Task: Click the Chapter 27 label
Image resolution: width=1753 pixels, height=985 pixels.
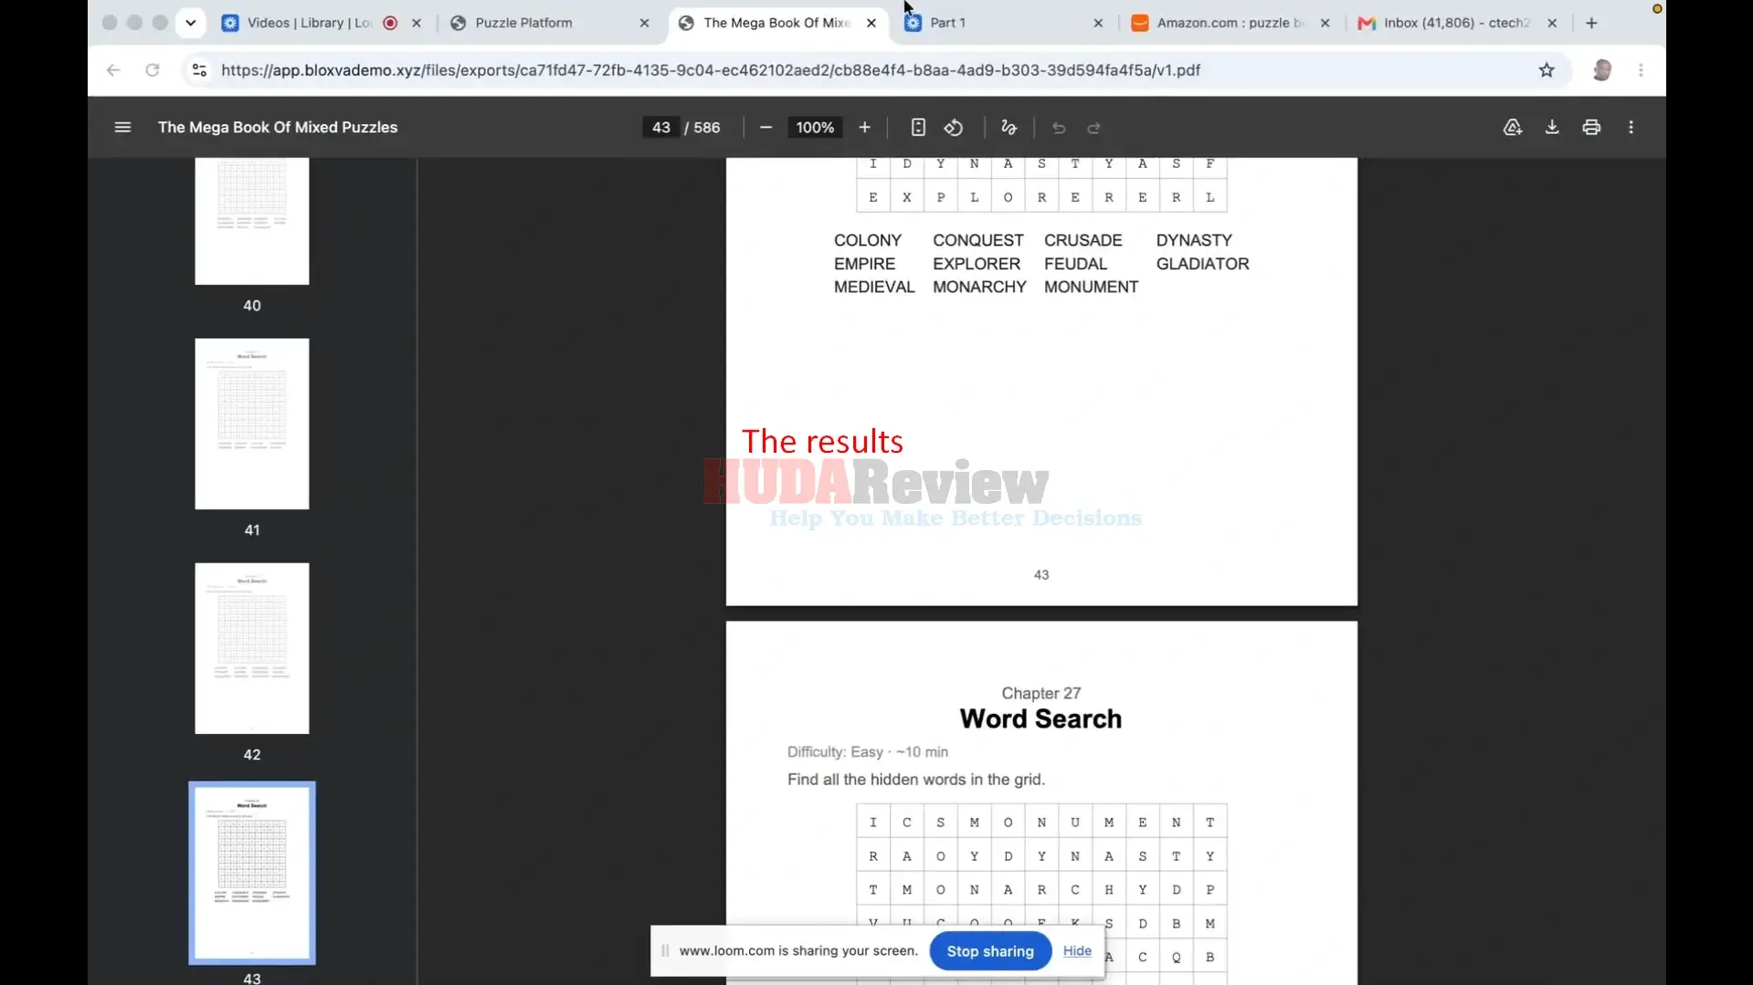Action: (x=1040, y=693)
